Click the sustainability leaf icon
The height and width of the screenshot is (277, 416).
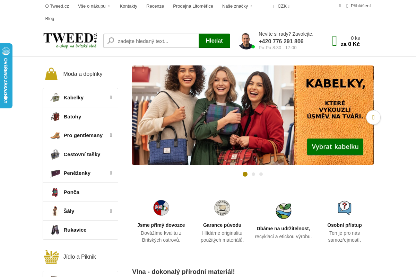click(284, 211)
